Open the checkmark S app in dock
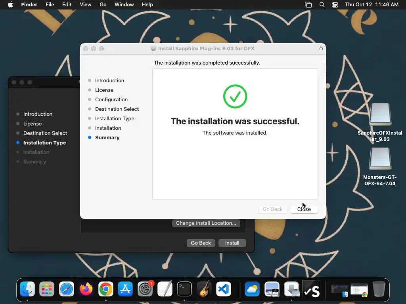 coord(311,289)
